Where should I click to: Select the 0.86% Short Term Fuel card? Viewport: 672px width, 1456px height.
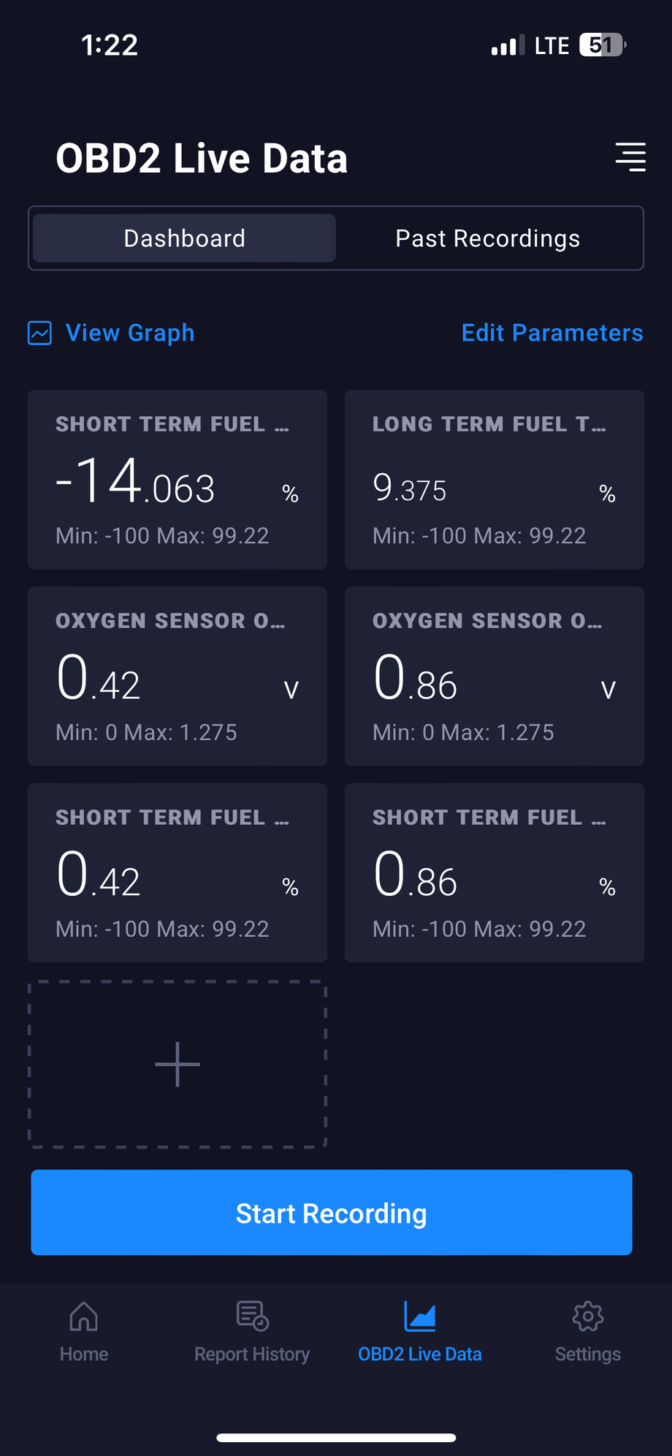pyautogui.click(x=495, y=873)
